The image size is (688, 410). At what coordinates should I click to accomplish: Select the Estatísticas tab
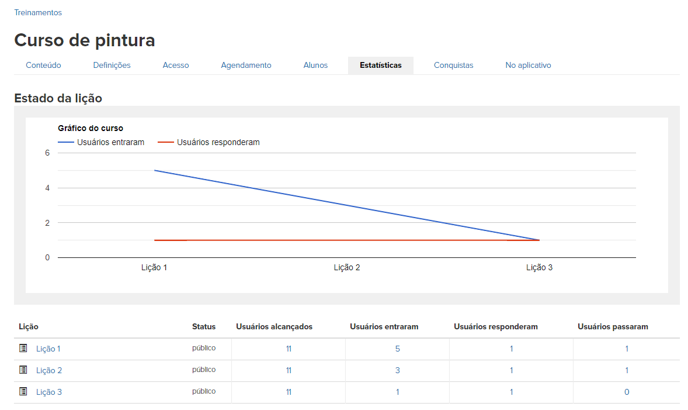pos(380,66)
